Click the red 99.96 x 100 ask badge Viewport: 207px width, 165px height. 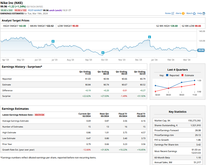click(x=20, y=10)
